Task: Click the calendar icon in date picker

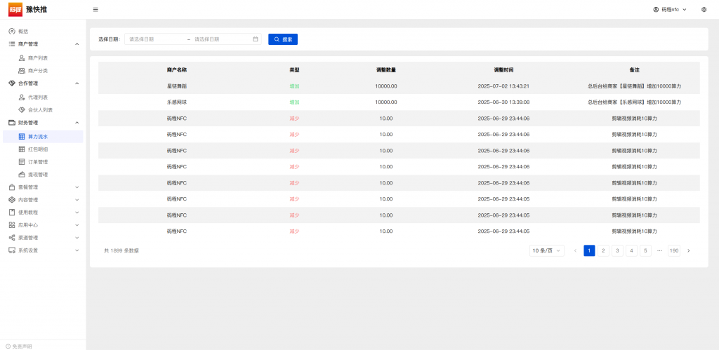Action: [x=256, y=39]
